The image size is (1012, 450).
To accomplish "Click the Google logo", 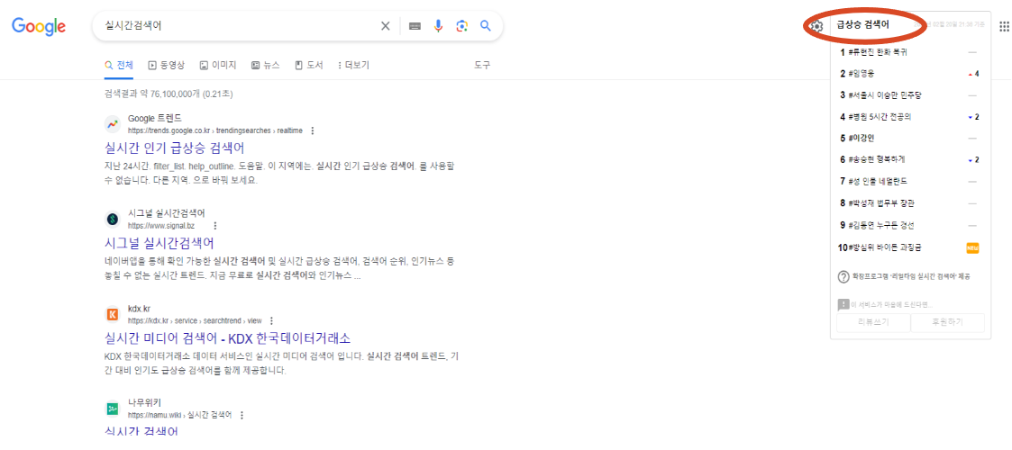I will tap(39, 26).
